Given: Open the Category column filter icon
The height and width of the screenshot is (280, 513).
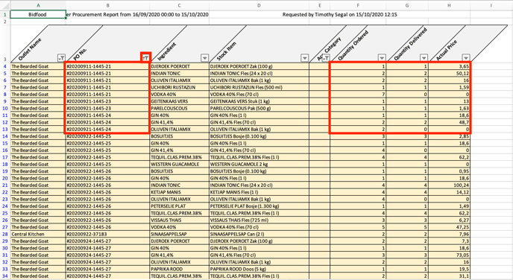Looking at the screenshot, I should 326,58.
